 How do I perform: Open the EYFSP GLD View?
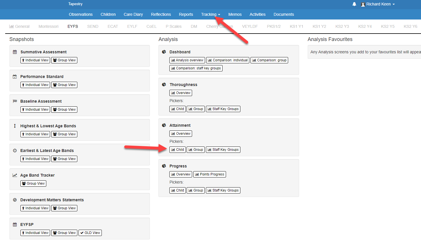(90, 233)
